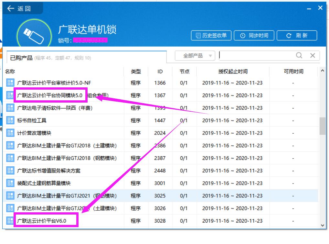Select 广联达电子清标软件—陕西 (年费) row text
The width and height of the screenshot is (329, 244).
55,108
